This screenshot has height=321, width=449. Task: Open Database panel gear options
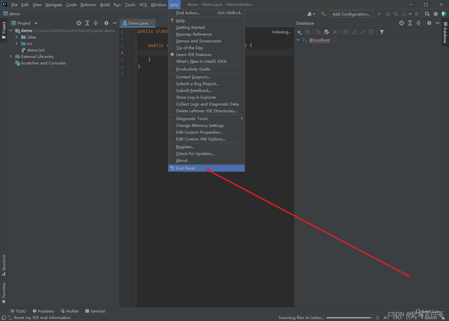429,23
